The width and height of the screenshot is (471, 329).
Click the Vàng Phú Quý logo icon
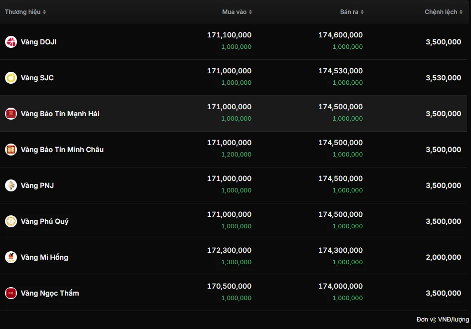(x=11, y=221)
